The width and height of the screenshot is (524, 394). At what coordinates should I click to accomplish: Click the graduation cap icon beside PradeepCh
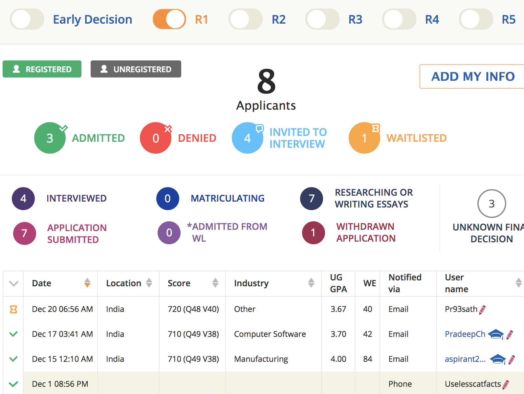[496, 334]
